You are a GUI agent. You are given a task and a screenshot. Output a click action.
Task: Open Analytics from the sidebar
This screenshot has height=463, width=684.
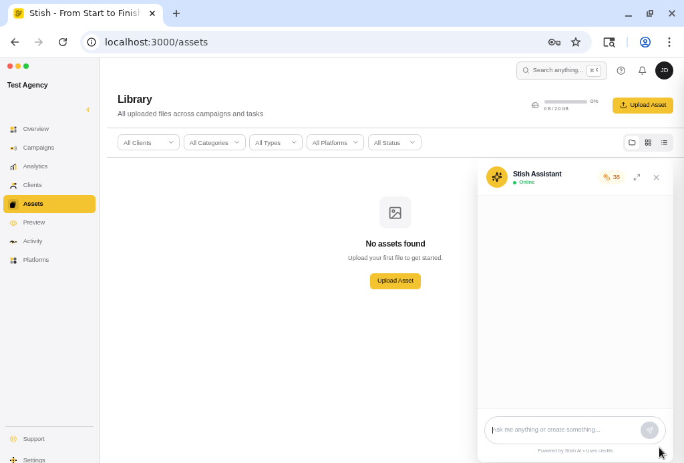click(x=35, y=166)
